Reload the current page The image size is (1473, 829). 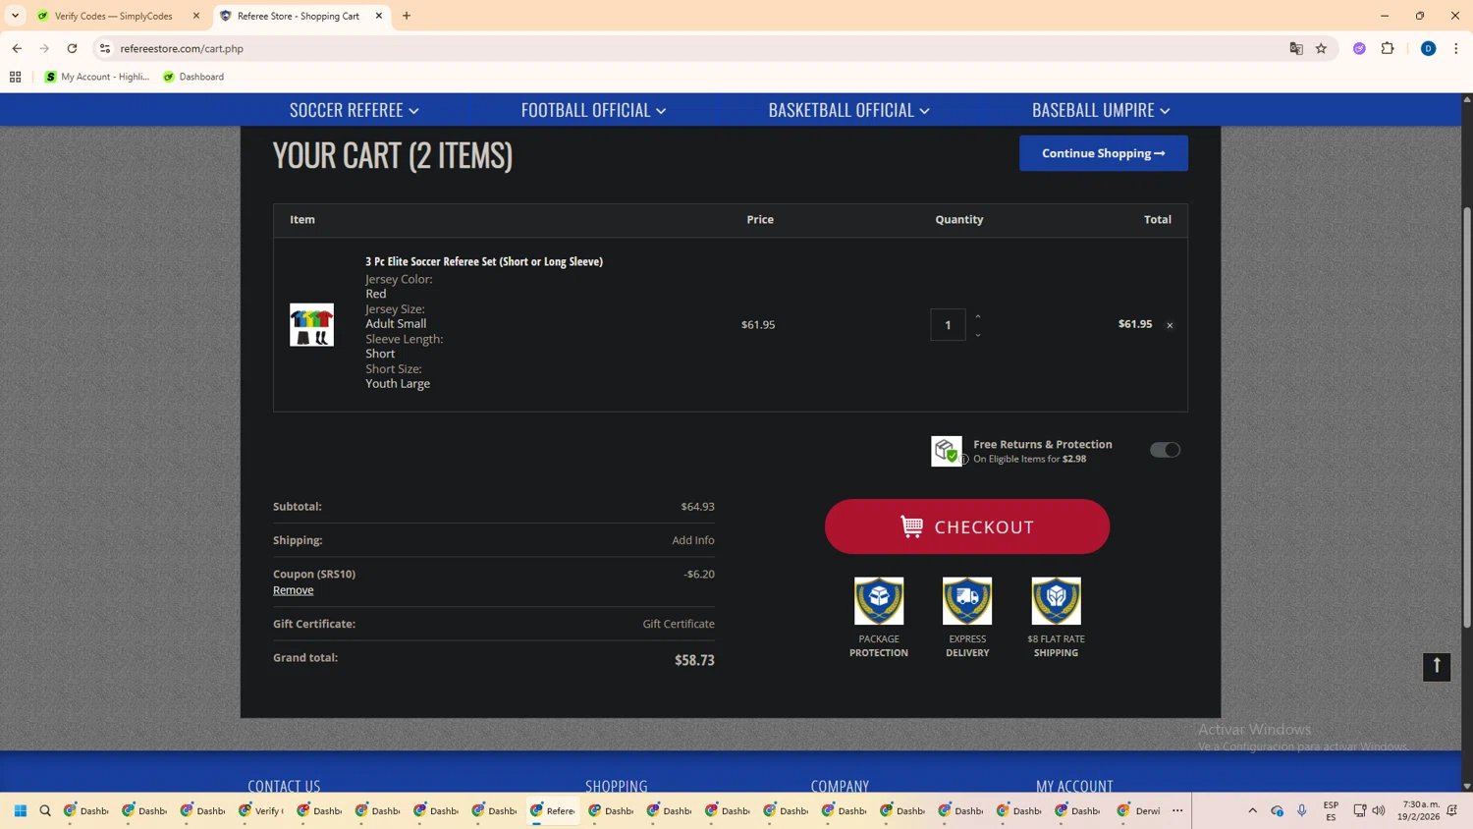(72, 48)
